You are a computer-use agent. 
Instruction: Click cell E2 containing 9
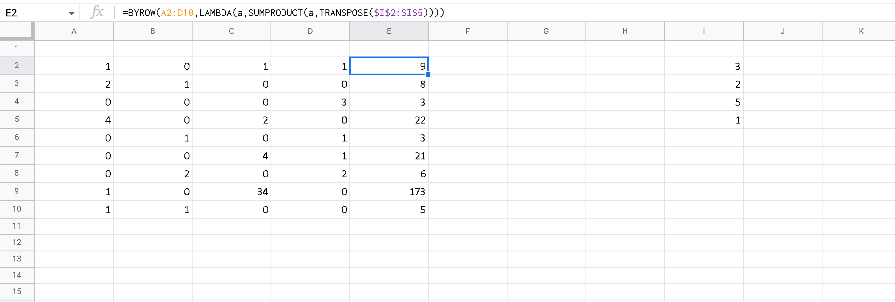(x=389, y=66)
